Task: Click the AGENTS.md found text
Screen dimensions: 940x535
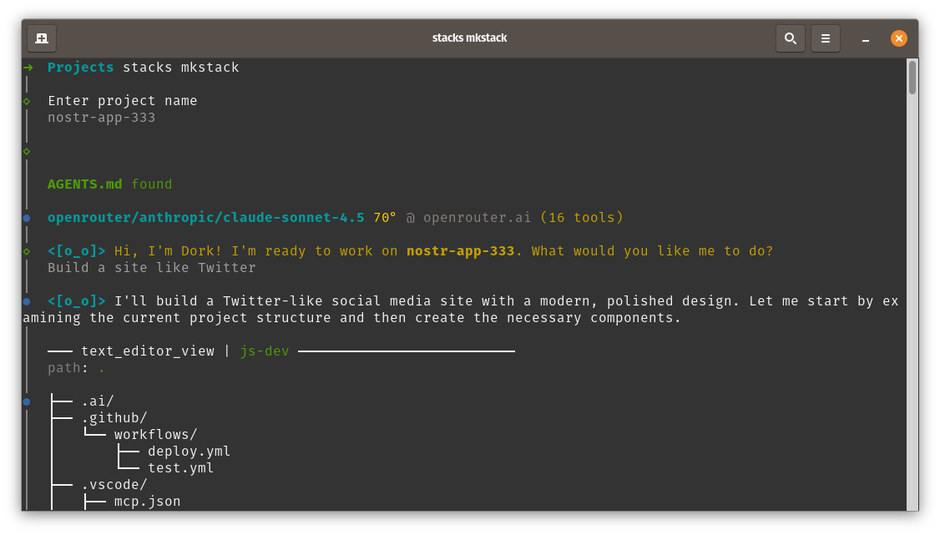Action: coord(110,184)
